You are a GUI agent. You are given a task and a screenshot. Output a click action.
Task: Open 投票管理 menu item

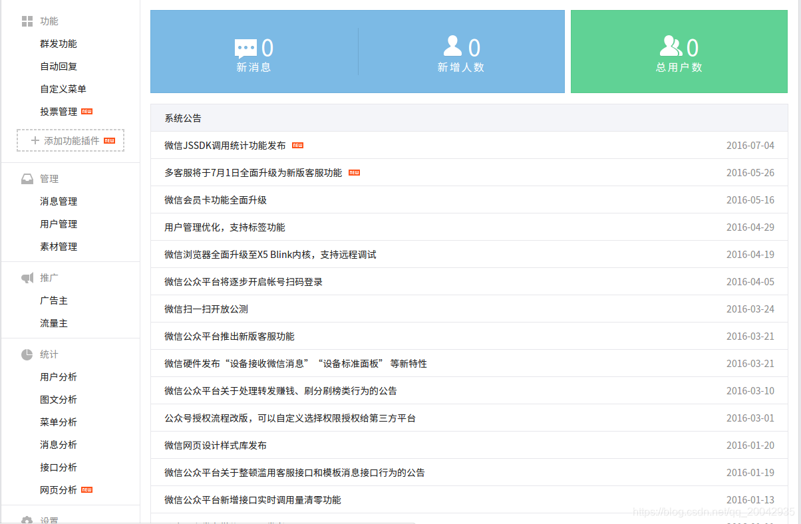(x=59, y=112)
